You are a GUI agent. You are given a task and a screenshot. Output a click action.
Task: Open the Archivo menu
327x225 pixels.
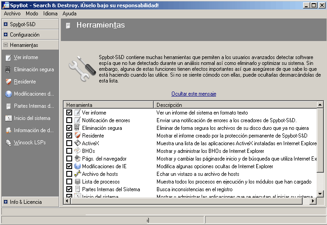[x=12, y=14]
